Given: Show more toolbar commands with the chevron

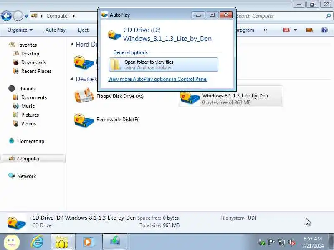Looking at the screenshot, I should (x=266, y=30).
